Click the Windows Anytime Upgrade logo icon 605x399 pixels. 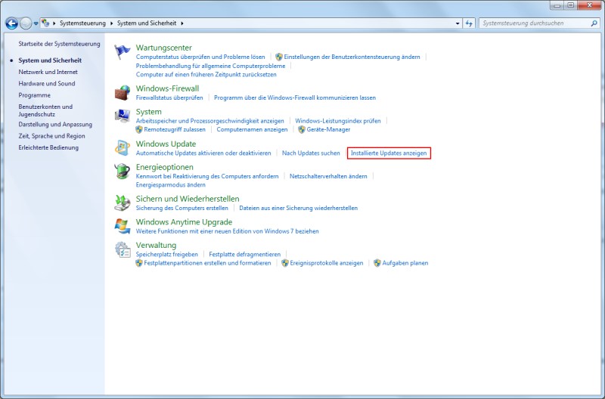point(123,226)
